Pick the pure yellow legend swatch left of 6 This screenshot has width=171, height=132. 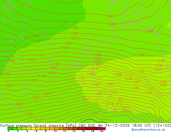pos(33,128)
